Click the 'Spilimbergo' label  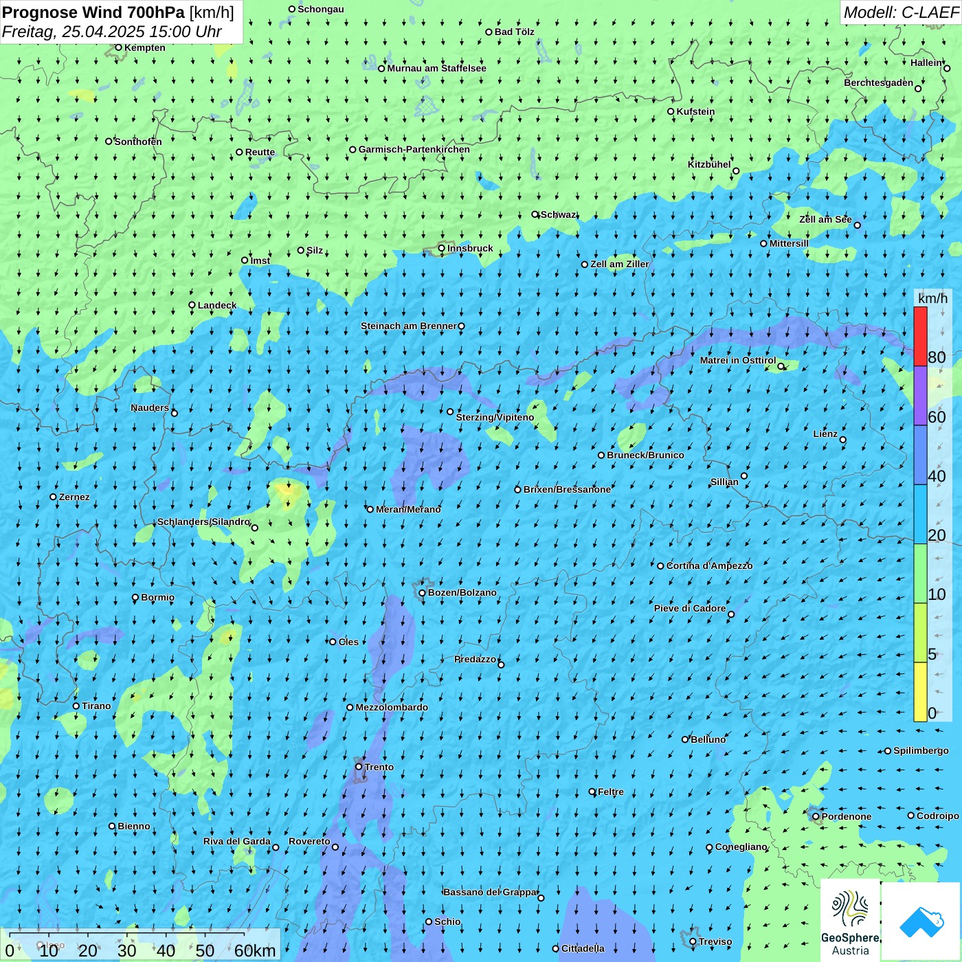click(921, 750)
